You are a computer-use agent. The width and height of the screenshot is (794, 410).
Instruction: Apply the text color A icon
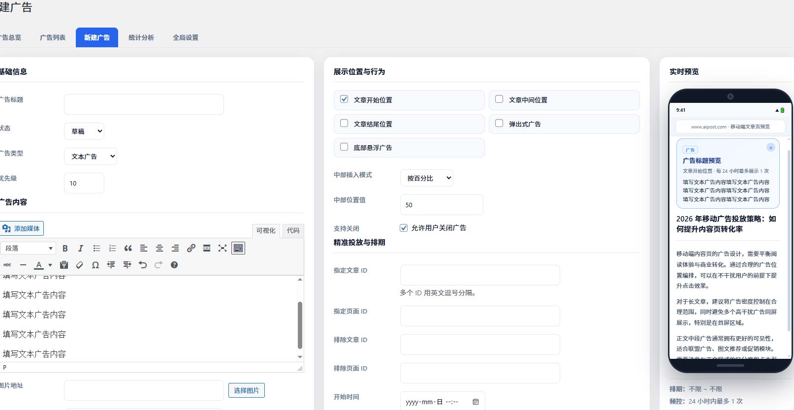tap(39, 265)
